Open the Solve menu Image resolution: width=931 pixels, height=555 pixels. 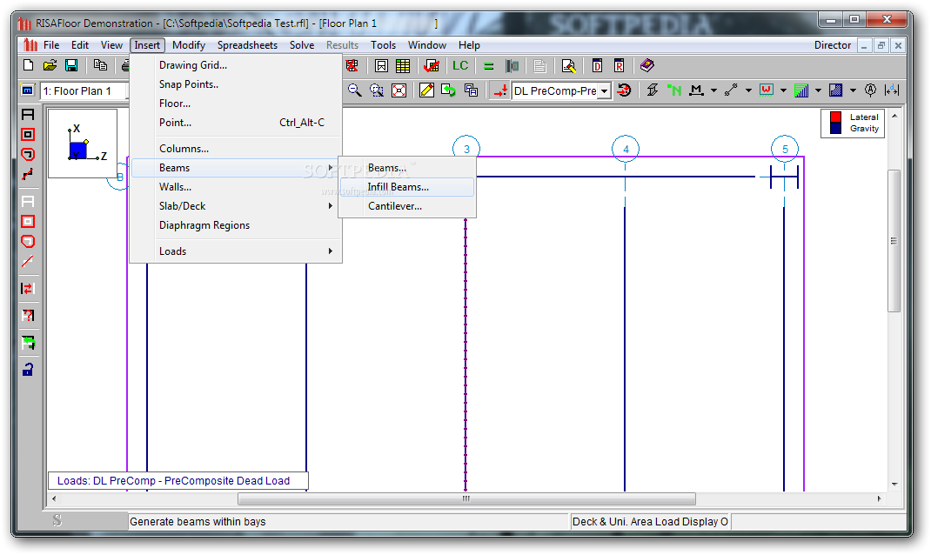(302, 45)
